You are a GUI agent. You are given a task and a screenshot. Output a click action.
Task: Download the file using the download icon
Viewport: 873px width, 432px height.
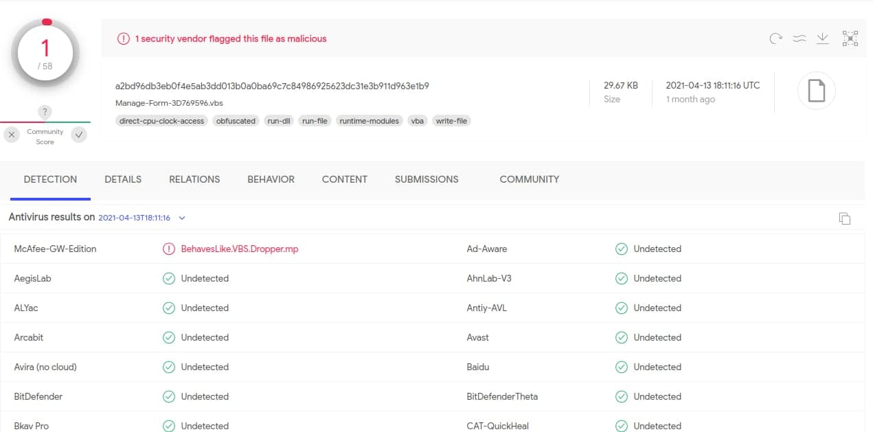tap(822, 39)
